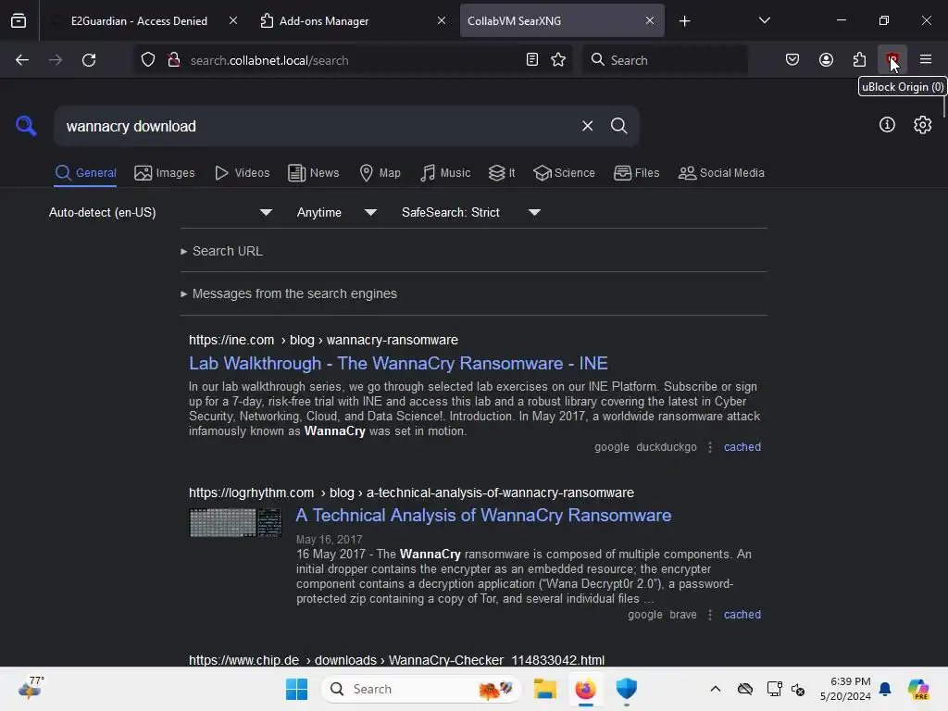This screenshot has width=948, height=711.
Task: Open the Anytime time range dropdown
Action: tap(337, 212)
